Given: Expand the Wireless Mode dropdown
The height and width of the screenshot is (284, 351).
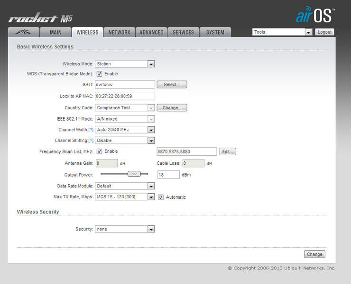Looking at the screenshot, I should click(125, 64).
